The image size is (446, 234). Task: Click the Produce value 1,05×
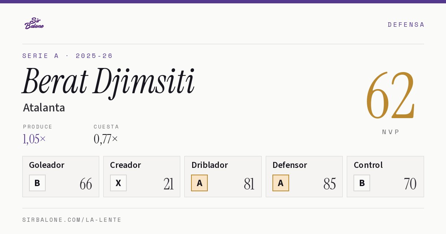(34, 139)
